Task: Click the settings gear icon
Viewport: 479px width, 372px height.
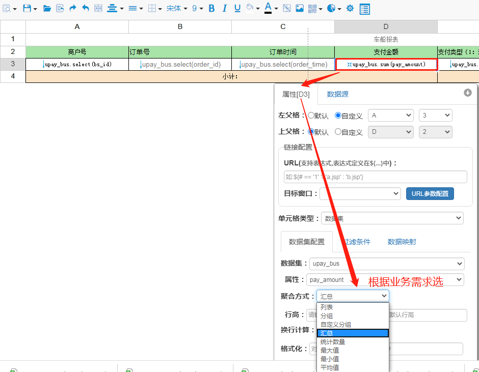Action: pyautogui.click(x=350, y=8)
